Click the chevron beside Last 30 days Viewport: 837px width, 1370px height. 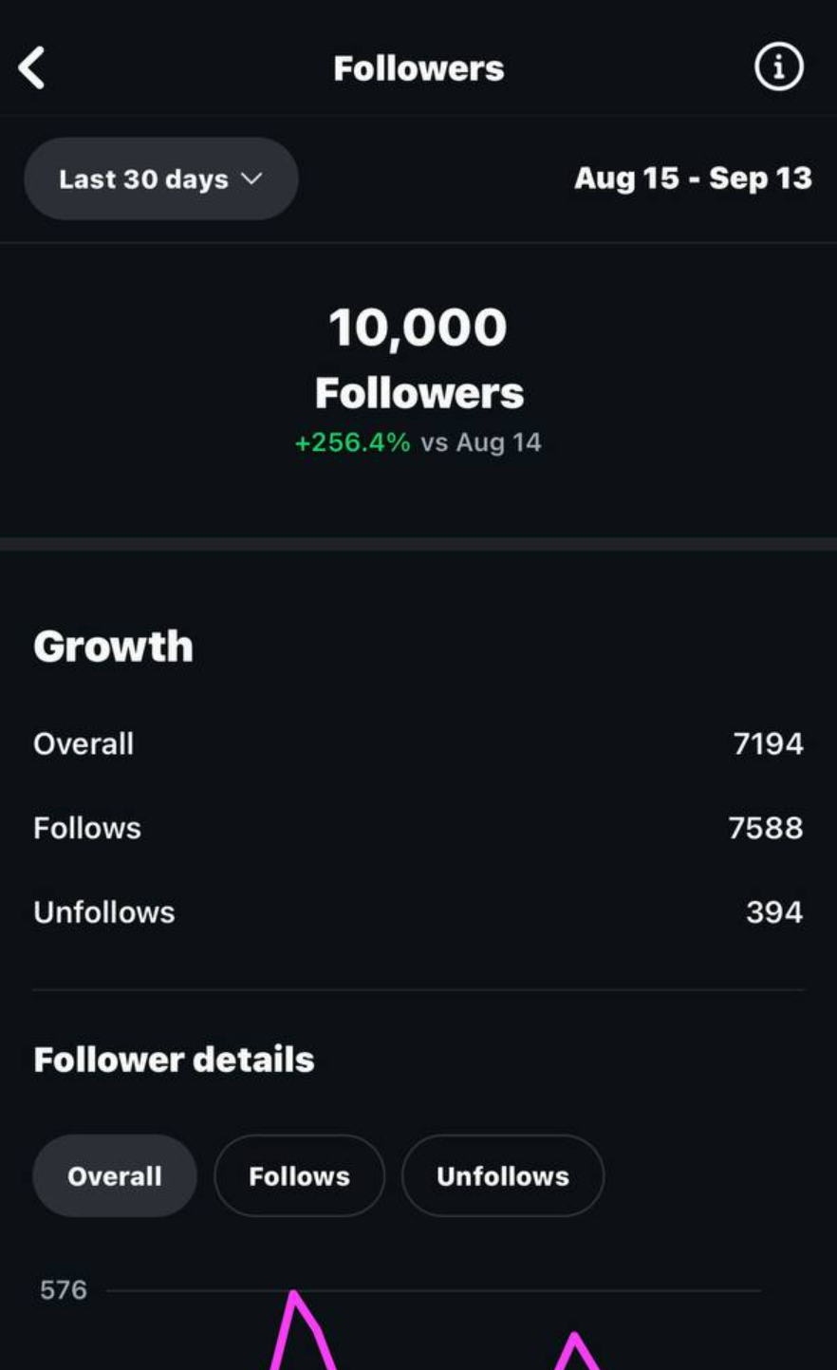(251, 178)
